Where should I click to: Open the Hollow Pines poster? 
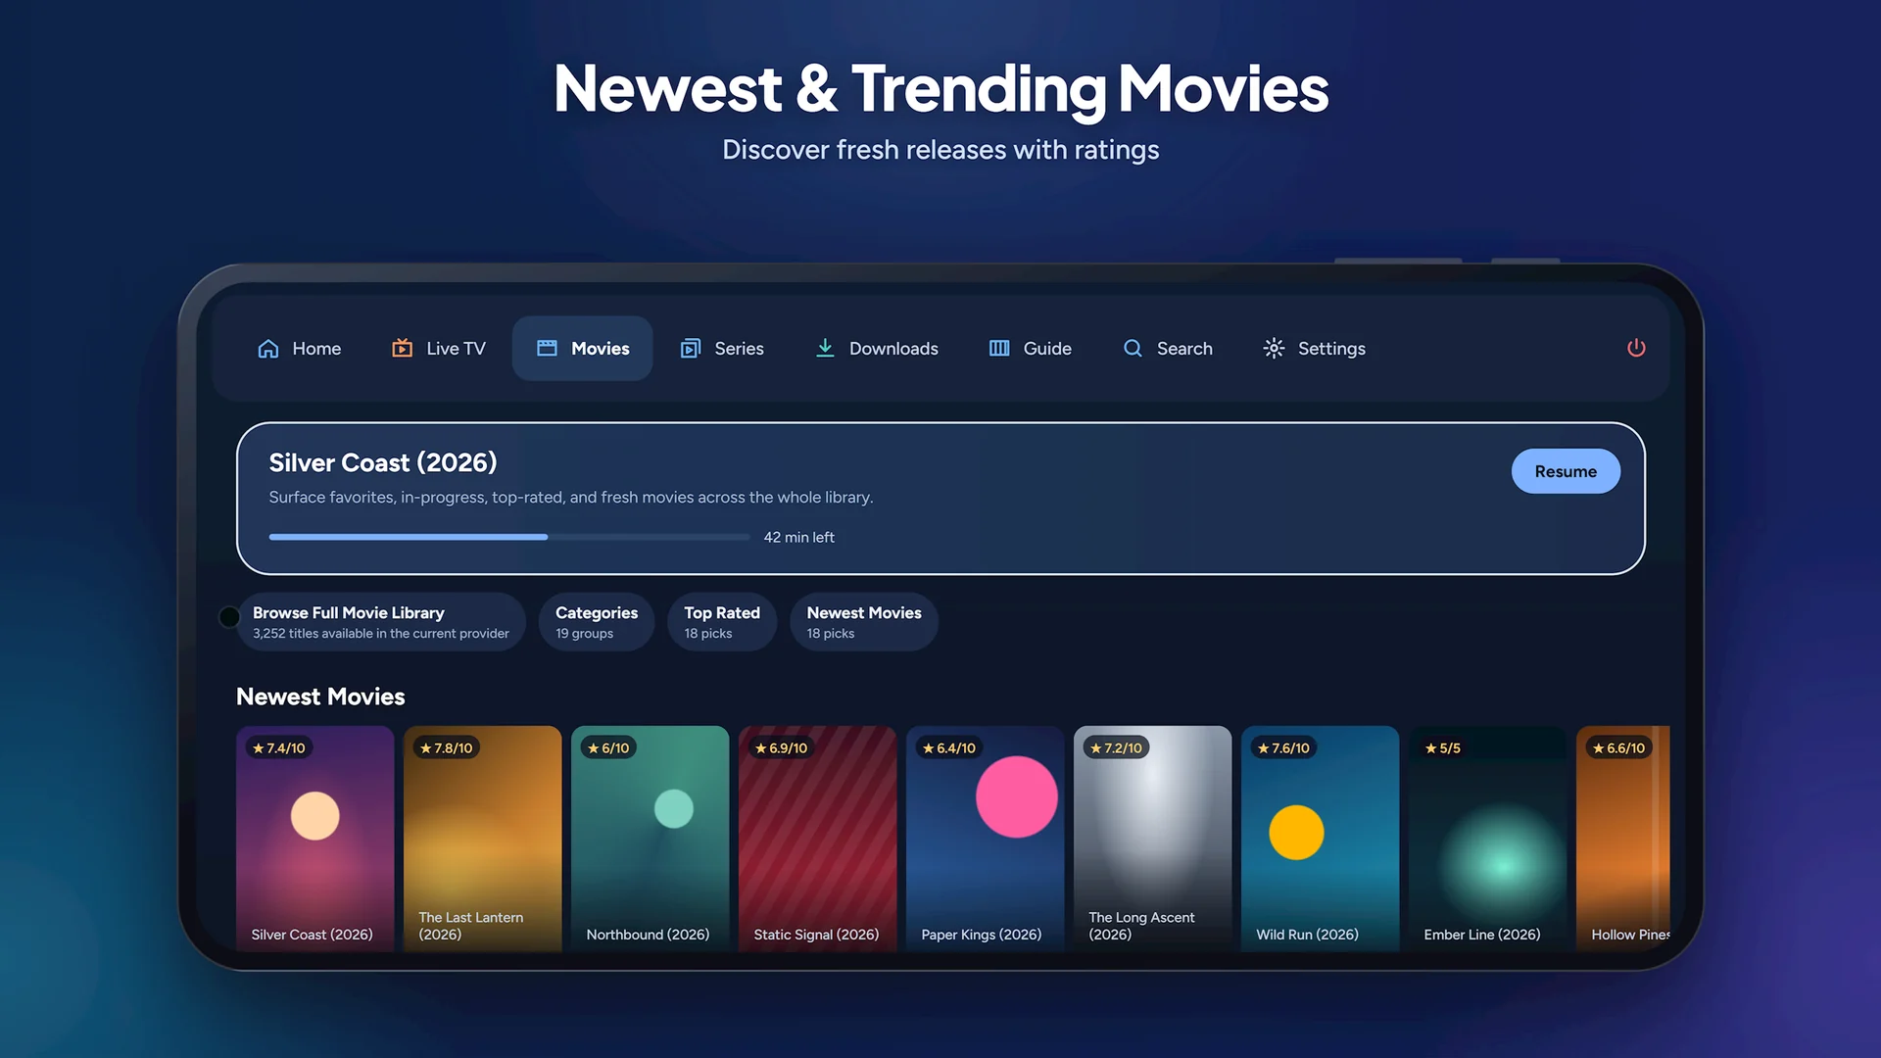point(1622,839)
